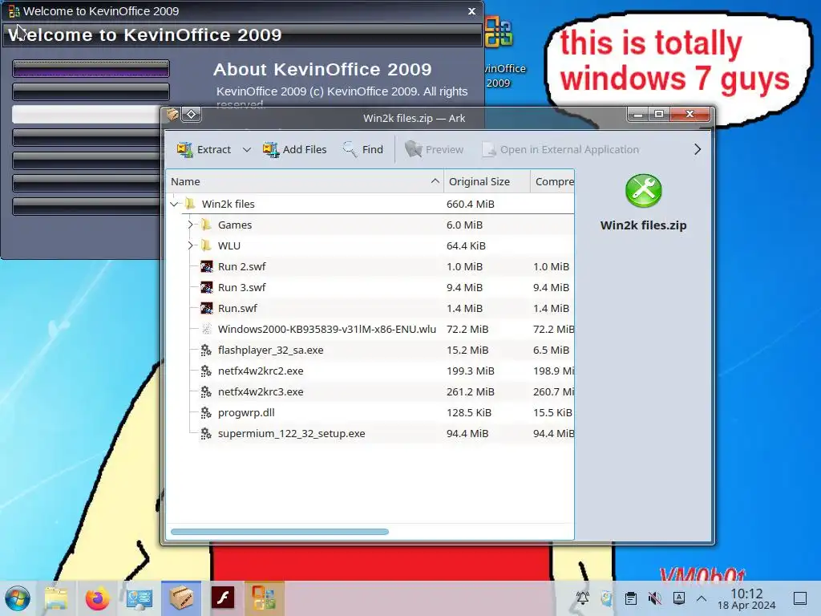
Task: Select the WLU folder icon
Action: click(x=206, y=245)
